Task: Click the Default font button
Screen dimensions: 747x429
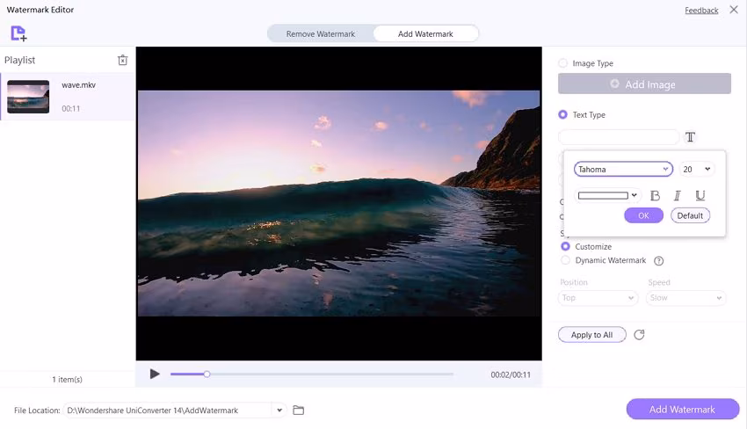Action: 690,215
